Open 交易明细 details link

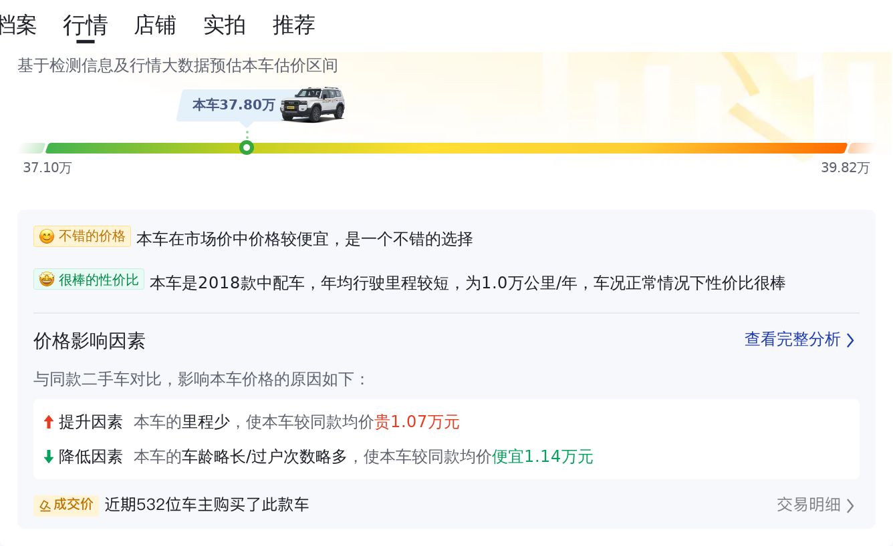[x=808, y=505]
